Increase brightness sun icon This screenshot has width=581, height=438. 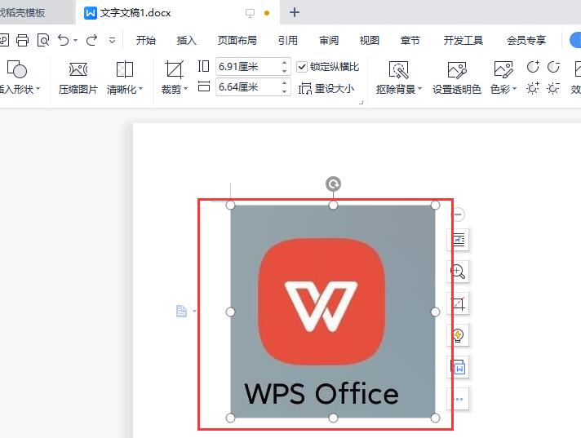(x=533, y=88)
